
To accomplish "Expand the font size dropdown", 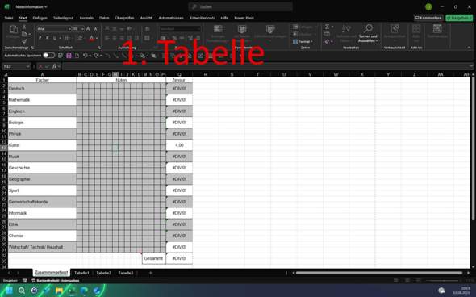I will click(x=82, y=29).
